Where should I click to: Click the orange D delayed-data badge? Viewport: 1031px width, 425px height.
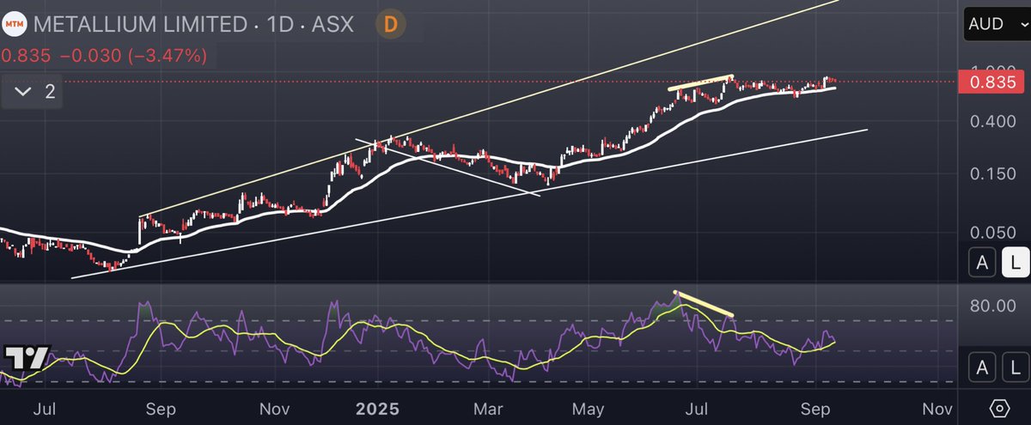[390, 25]
